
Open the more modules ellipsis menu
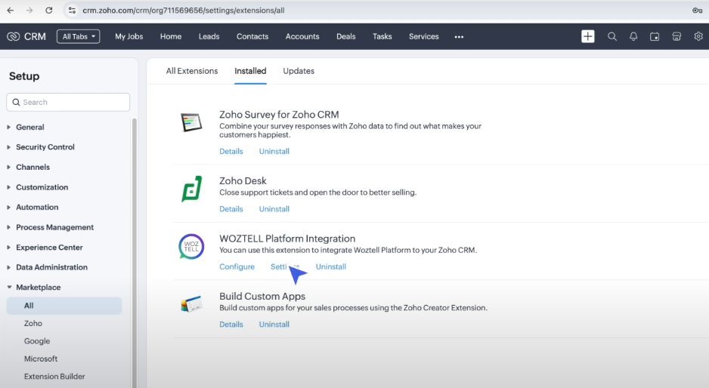click(x=459, y=37)
